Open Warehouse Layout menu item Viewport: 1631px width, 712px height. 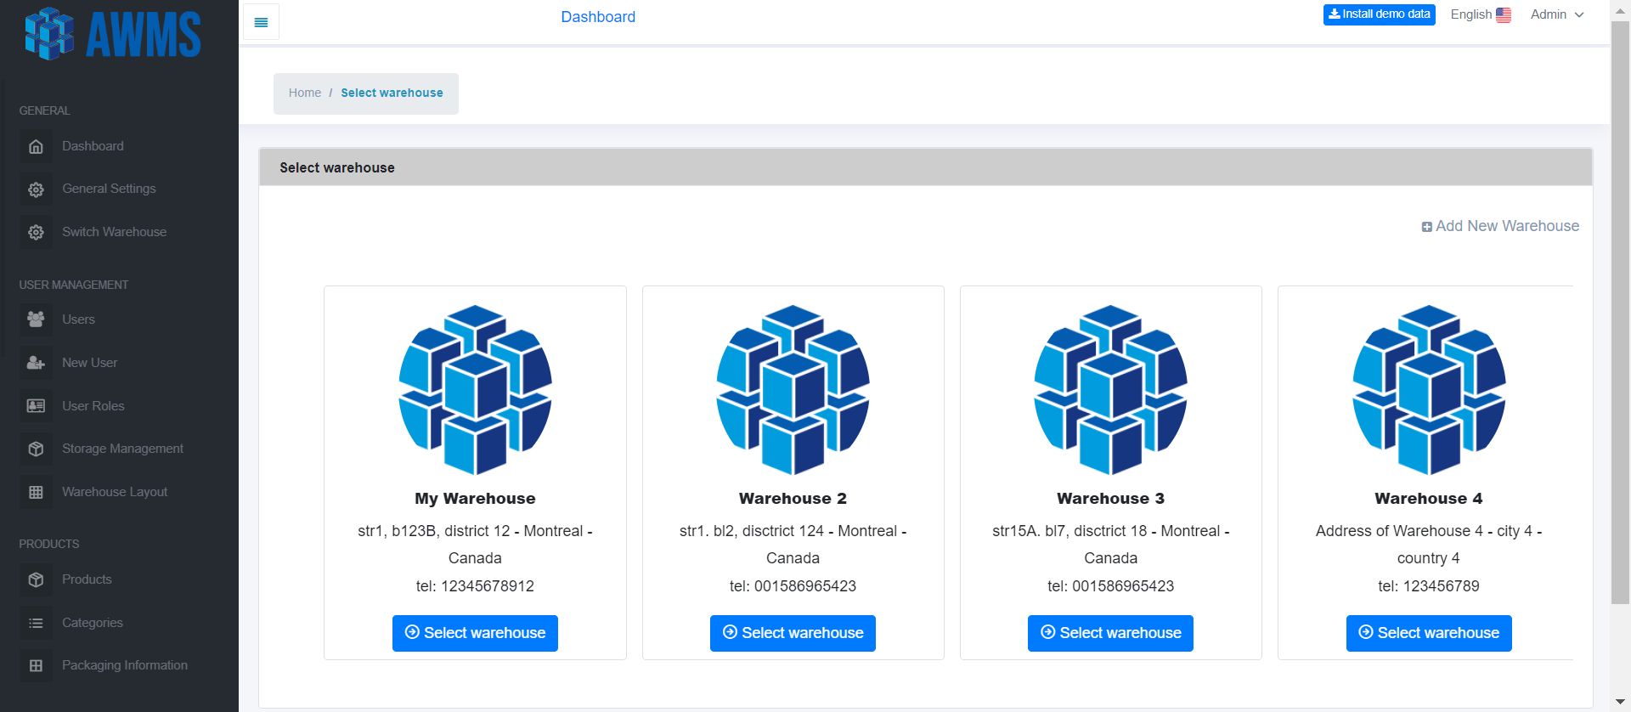(x=115, y=492)
